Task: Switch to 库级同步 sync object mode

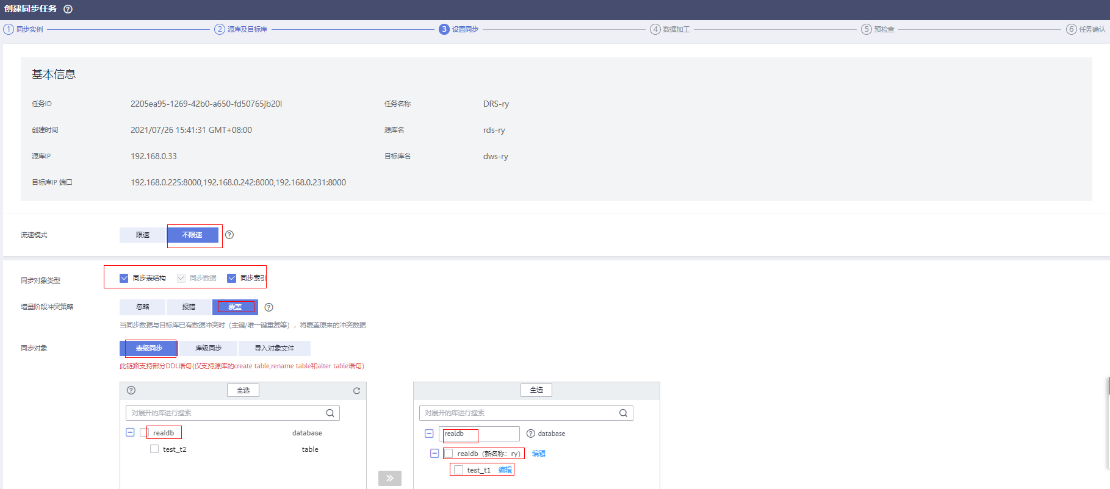Action: [x=208, y=348]
